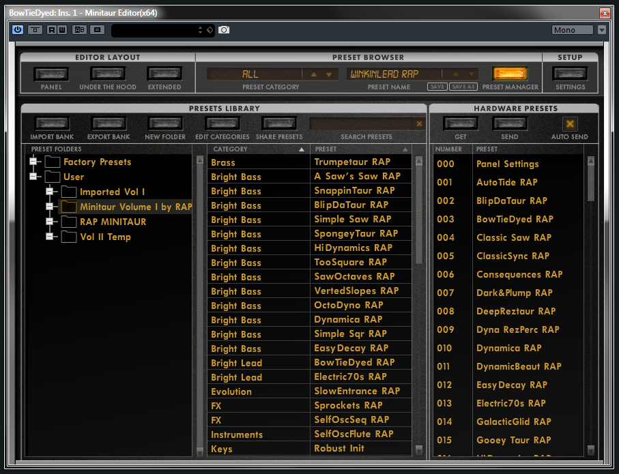Switch to the EXTENDED editor layout
The height and width of the screenshot is (474, 619).
[164, 74]
